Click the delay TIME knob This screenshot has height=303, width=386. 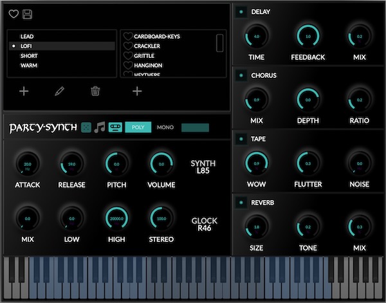pos(257,36)
